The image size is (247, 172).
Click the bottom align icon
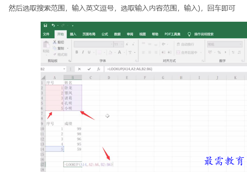156,45
